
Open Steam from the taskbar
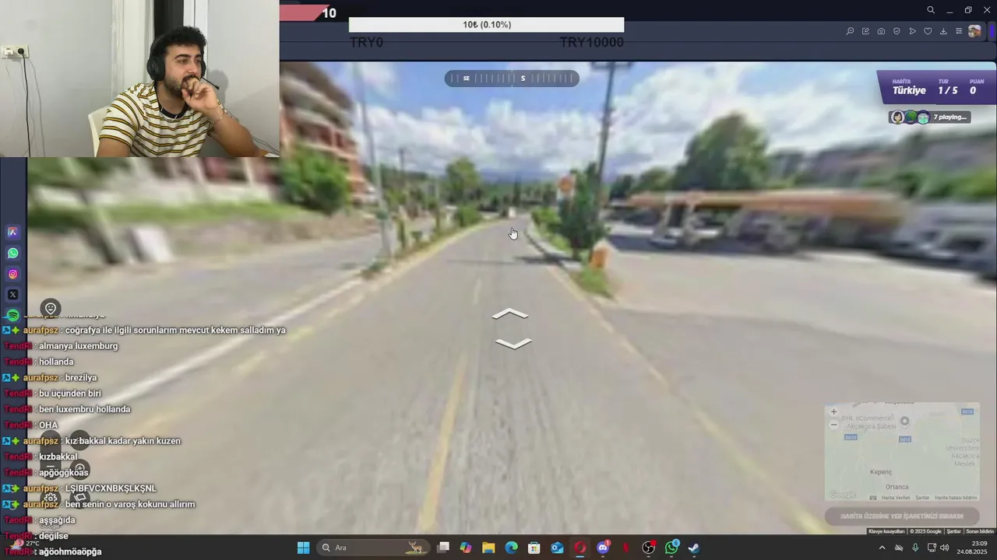[x=693, y=548]
